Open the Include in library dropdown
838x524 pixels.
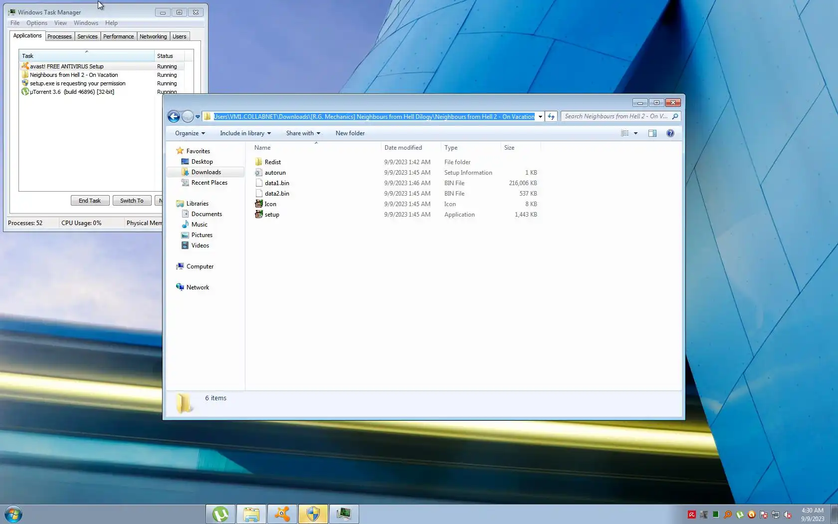point(245,133)
